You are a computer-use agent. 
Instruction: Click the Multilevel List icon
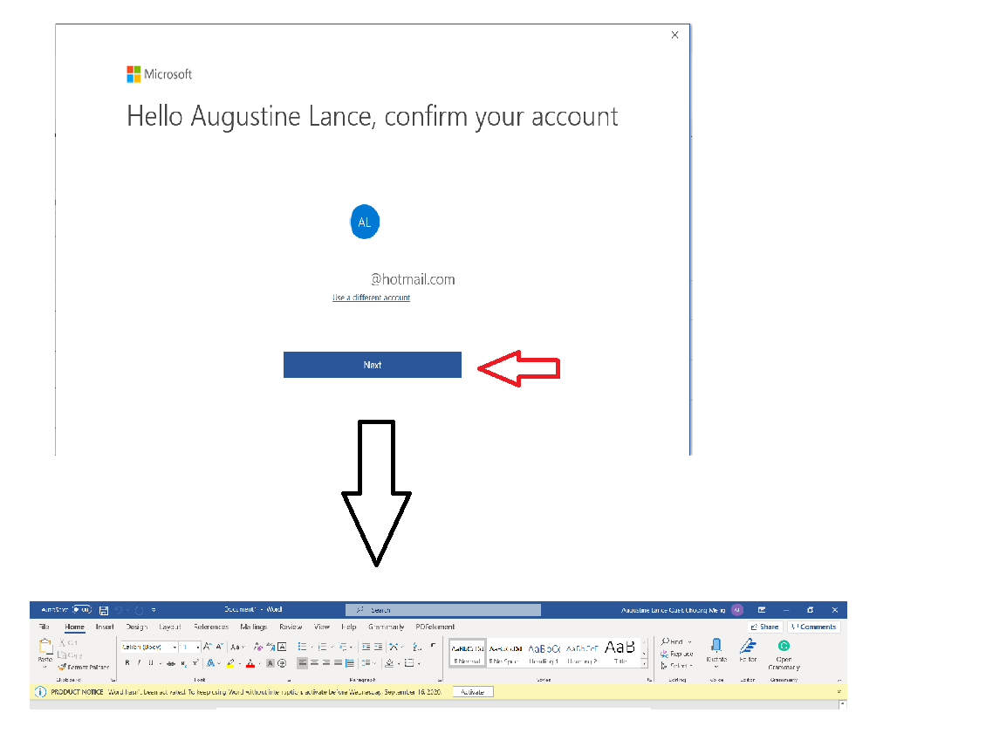click(x=343, y=647)
